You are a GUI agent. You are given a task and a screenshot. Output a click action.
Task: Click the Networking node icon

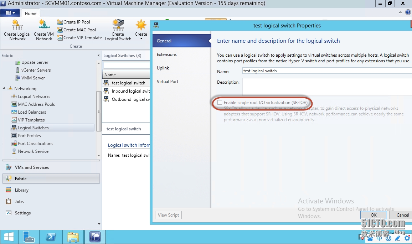point(10,88)
